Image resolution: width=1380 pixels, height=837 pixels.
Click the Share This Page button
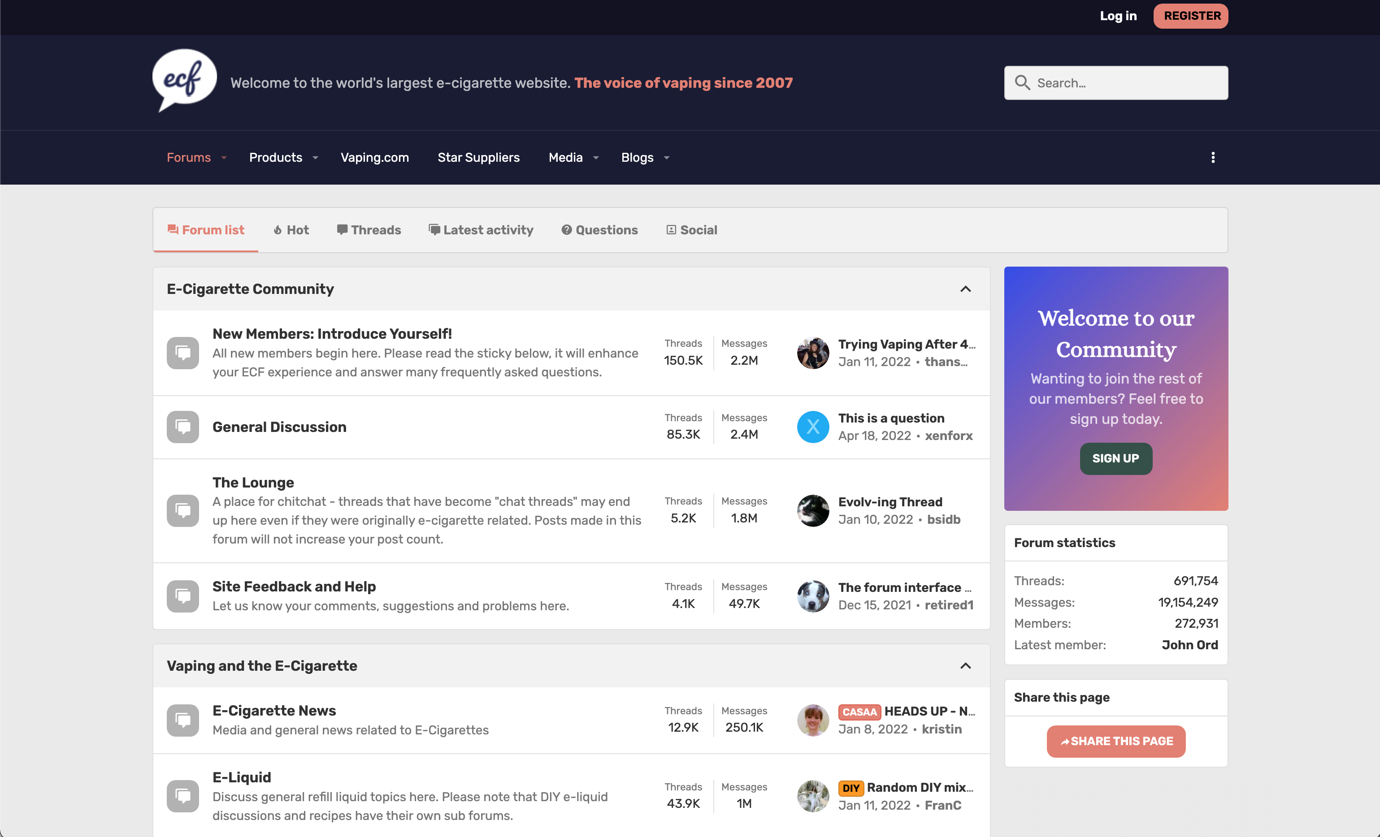pyautogui.click(x=1115, y=741)
